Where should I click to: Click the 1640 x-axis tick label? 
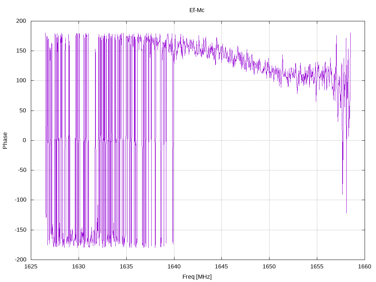coord(174,267)
